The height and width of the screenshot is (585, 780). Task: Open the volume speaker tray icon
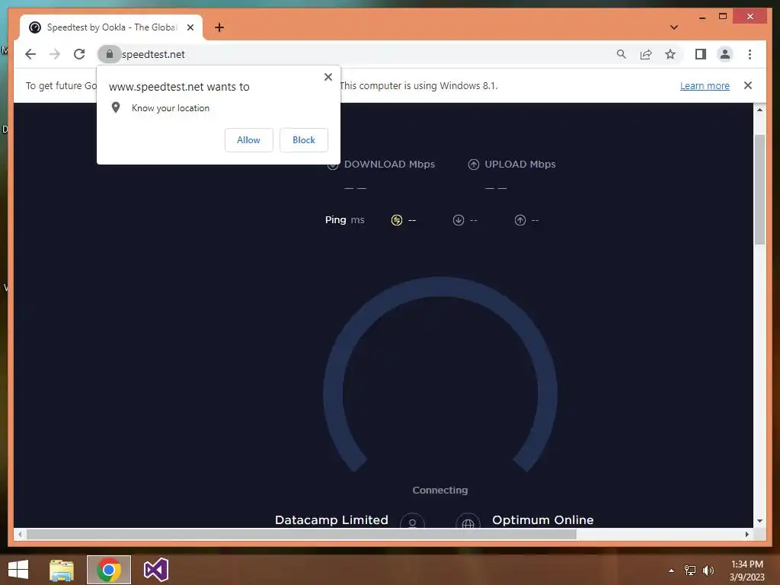click(x=708, y=571)
